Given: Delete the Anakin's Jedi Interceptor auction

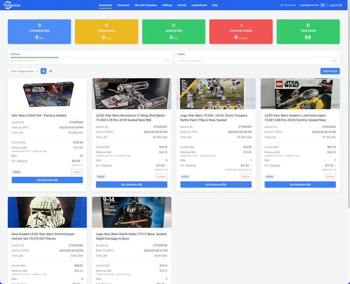Looking at the screenshot, I should (330, 177).
